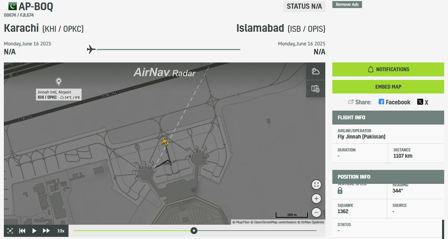Screen dimensions: 448x239
Task: Click the 00674 / FJL674 flight code
Action: click(x=19, y=15)
